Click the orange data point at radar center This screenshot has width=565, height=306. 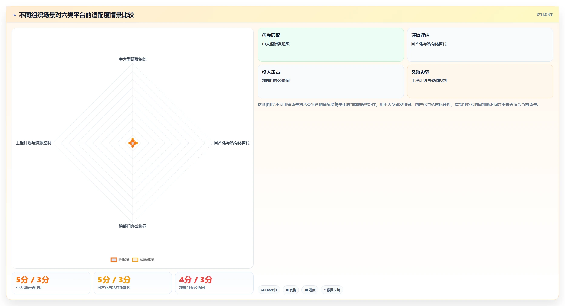tap(133, 143)
